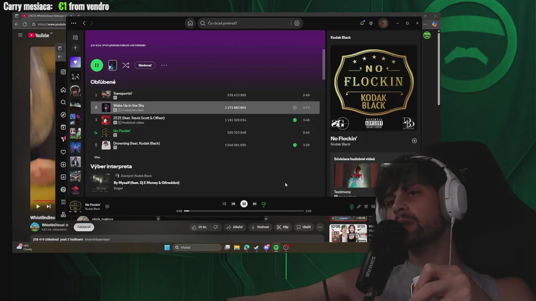Dislike the YouTube video
Viewport: 536px width, 301px height.
216,227
